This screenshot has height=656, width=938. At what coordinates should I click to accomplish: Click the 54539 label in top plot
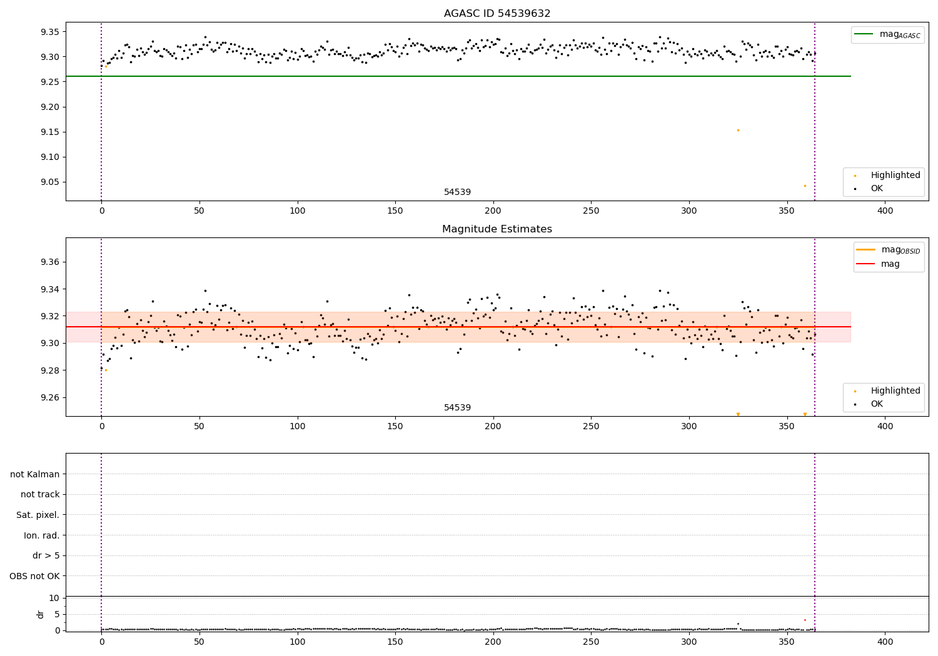(458, 192)
